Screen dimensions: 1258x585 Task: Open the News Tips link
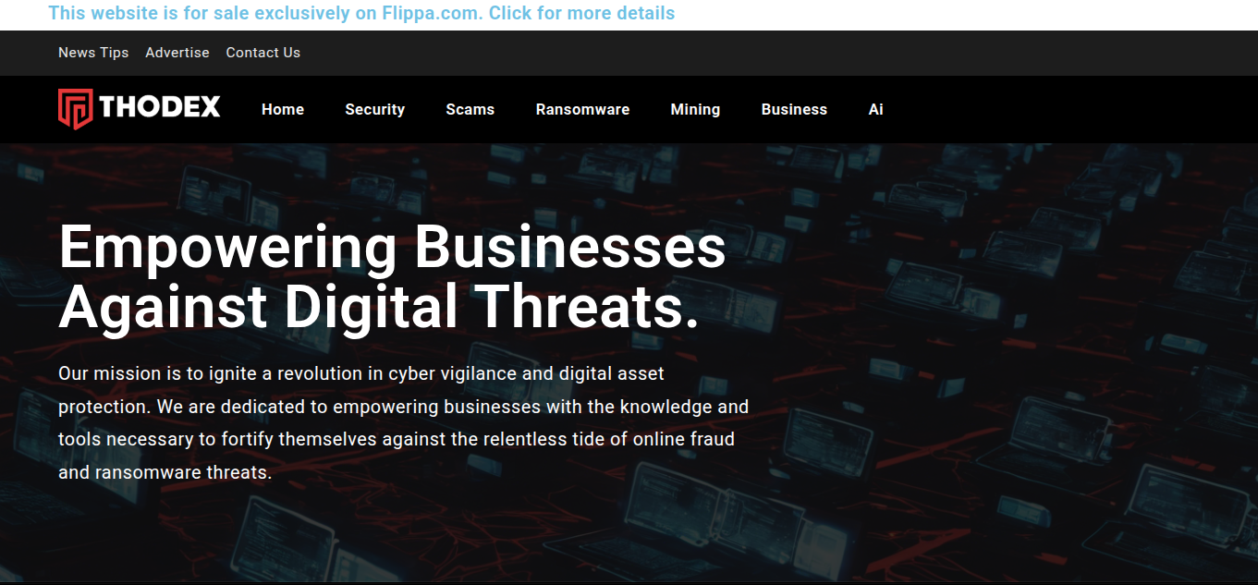(93, 53)
